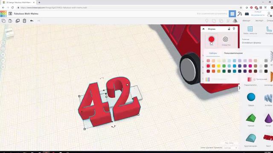Viewport: 273px width, 153px height.
Task: Click the invite collaborator person icon
Action: (x=269, y=14)
